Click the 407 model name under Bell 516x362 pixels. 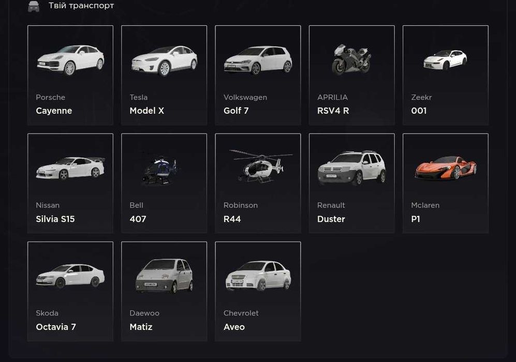click(138, 219)
